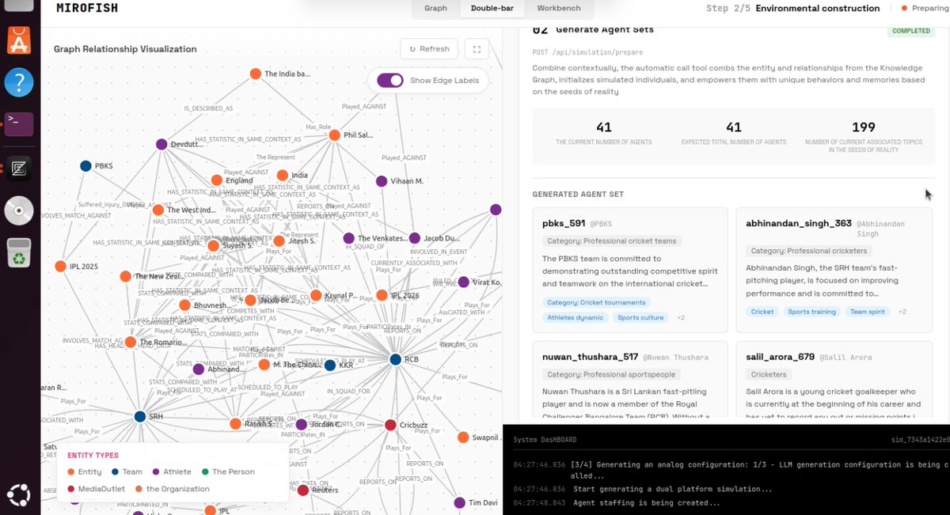Click The New Zeal... node
The image size is (950, 515).
point(125,276)
